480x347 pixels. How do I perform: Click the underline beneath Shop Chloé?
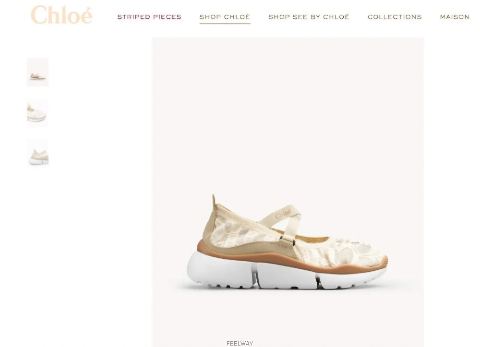(225, 23)
